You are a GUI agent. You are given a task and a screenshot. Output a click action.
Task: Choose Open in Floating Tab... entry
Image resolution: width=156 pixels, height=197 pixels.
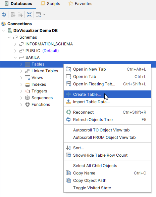(x=107, y=84)
